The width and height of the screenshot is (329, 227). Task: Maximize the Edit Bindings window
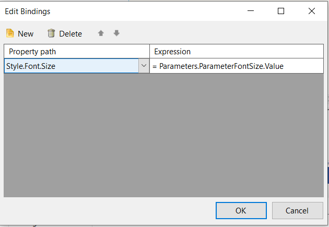(281, 11)
